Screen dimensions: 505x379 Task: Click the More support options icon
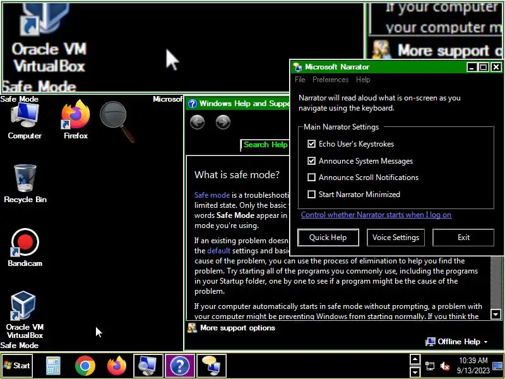point(193,328)
